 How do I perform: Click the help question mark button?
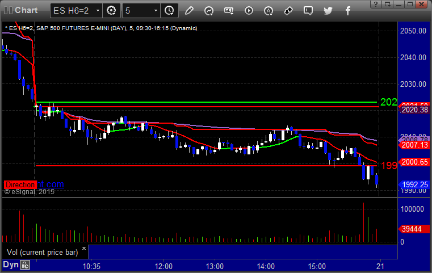[x=376, y=4]
